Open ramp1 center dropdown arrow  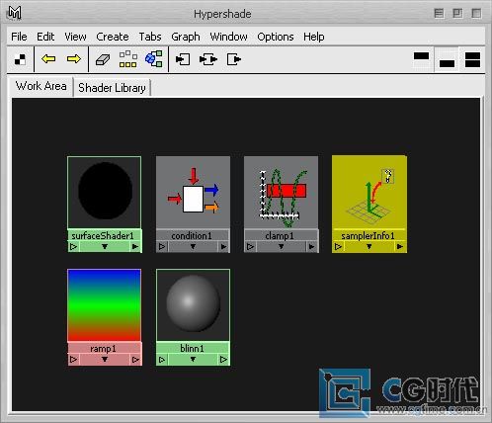pyautogui.click(x=105, y=360)
